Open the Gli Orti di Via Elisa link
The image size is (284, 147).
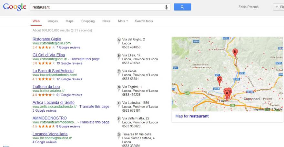tap(49, 55)
